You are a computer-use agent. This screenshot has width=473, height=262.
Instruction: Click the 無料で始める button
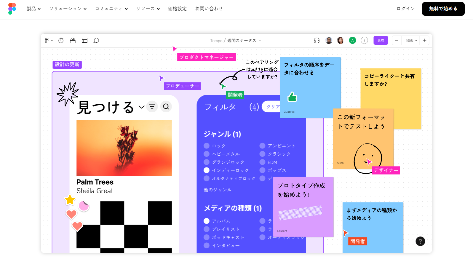443,9
